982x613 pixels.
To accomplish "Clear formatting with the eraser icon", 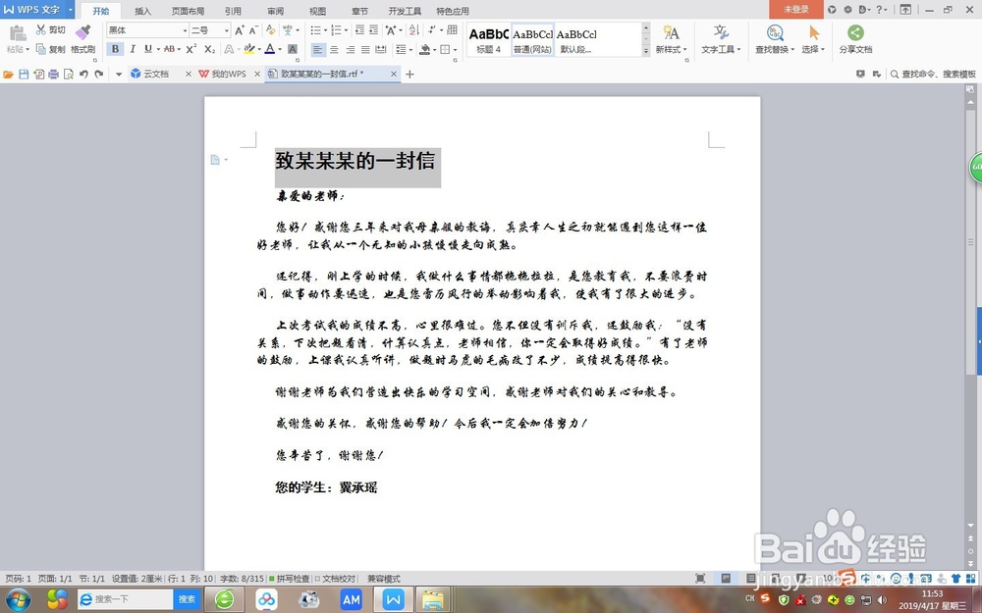I will (271, 30).
